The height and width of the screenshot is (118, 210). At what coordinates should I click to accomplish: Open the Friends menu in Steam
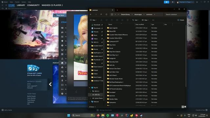coord(17,2)
